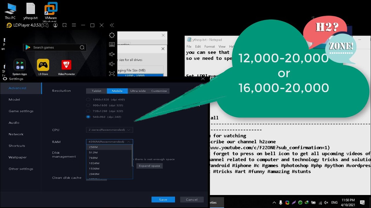
Task: Click the mini-window icon in LDPlayer title bar
Action: (x=65, y=25)
